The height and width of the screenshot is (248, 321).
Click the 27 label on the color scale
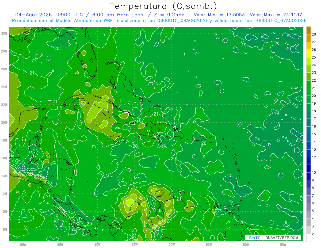[x=314, y=42]
